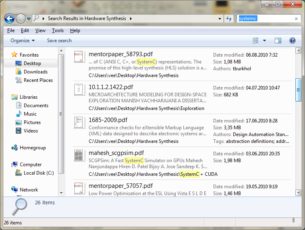Select Homegroup icon in navigation pane
The image size is (305, 230).
tap(15, 148)
